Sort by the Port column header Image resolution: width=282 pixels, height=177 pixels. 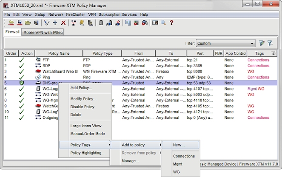(x=200, y=53)
